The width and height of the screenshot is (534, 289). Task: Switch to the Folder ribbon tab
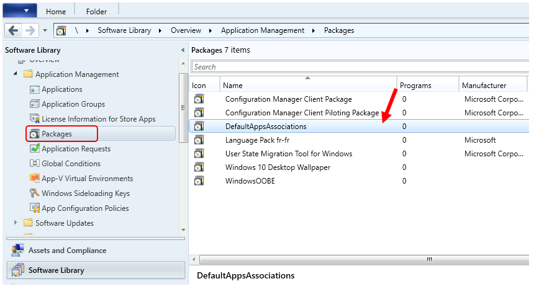[96, 12]
